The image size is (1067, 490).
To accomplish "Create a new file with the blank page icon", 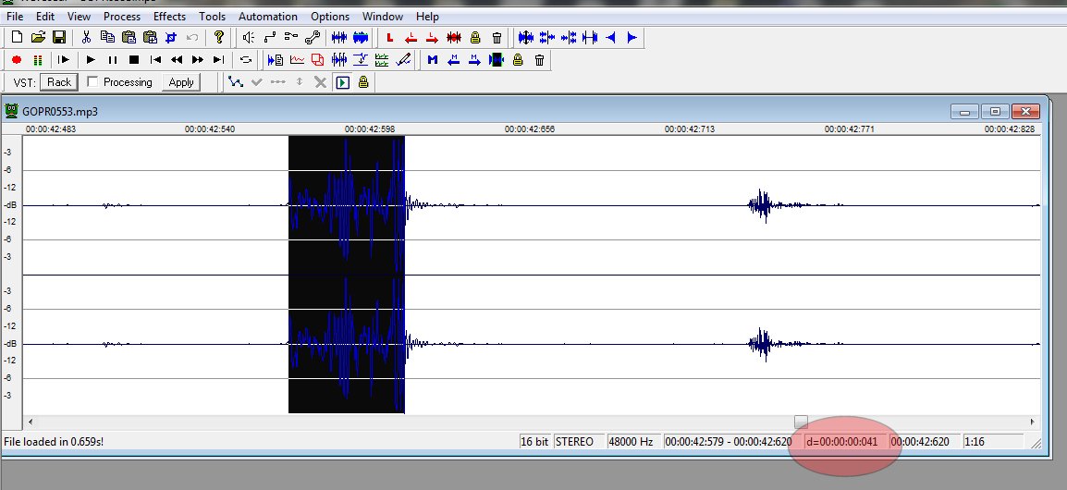I will 17,37.
